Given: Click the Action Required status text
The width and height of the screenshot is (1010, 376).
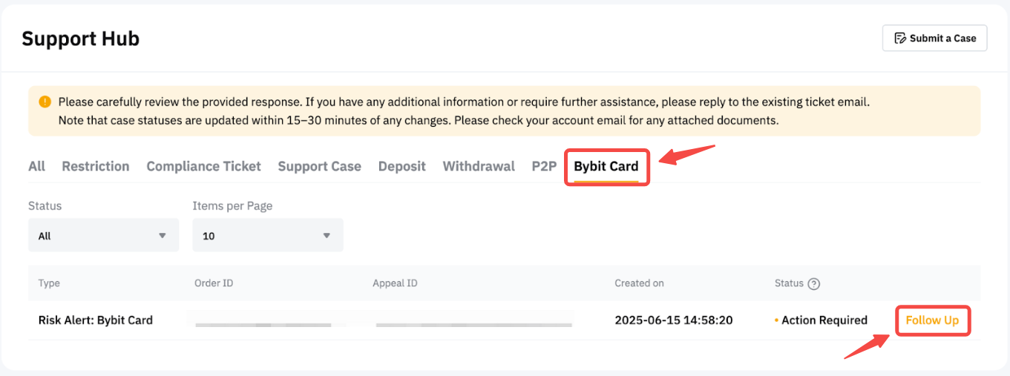Looking at the screenshot, I should point(824,320).
